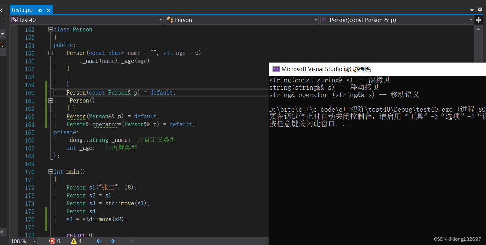The image size is (486, 245).
Task: Click the Person class icon in navigation bar
Action: pos(170,20)
